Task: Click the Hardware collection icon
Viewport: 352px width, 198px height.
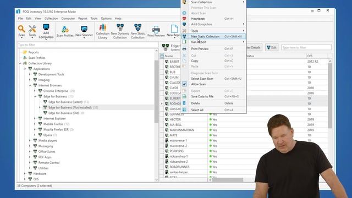Action: [30, 174]
